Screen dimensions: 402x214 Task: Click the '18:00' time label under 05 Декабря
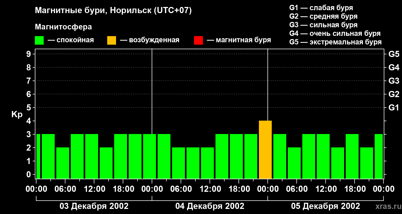coord(355,189)
